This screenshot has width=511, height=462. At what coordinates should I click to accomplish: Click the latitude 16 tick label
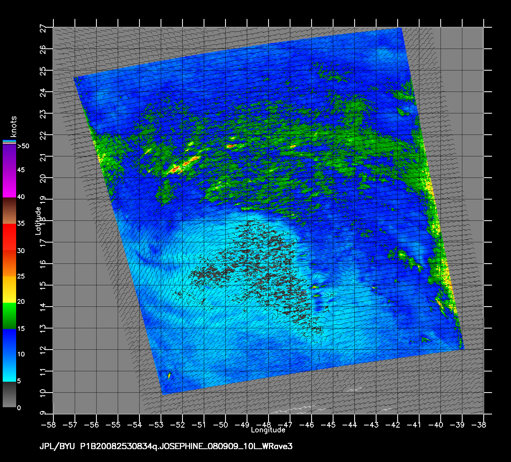tap(43, 264)
